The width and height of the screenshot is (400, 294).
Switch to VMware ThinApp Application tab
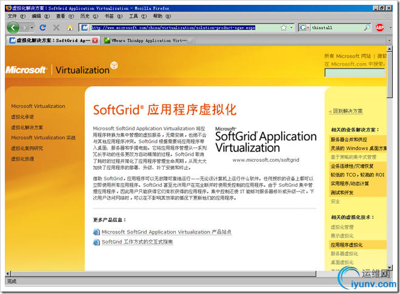(148, 41)
